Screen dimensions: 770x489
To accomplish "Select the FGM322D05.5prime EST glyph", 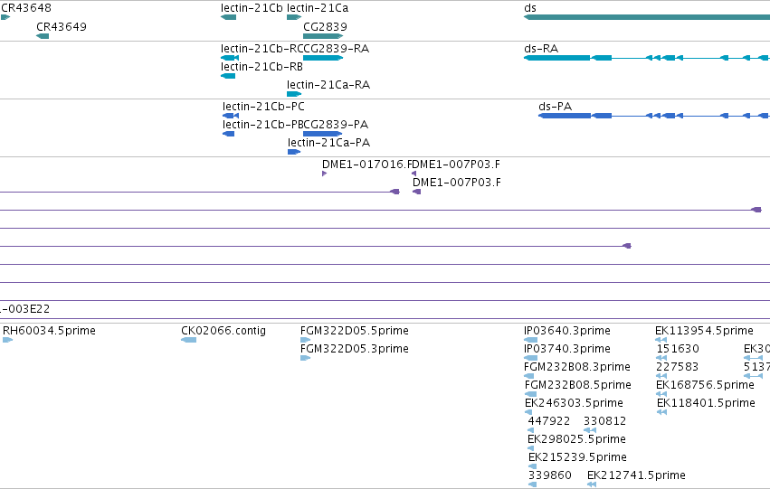I will pyautogui.click(x=306, y=340).
